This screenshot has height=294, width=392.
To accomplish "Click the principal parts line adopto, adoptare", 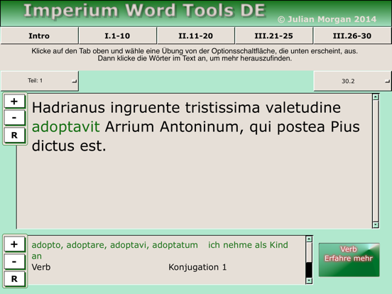I will pos(114,245).
